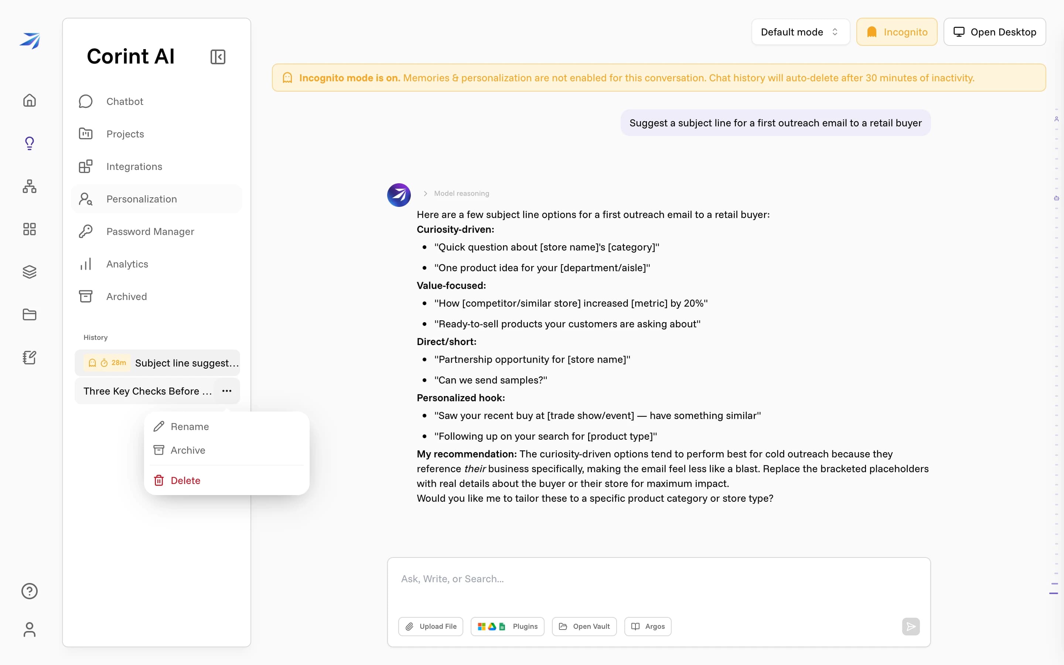This screenshot has height=665, width=1064.
Task: Click the Argos button
Action: [x=648, y=626]
